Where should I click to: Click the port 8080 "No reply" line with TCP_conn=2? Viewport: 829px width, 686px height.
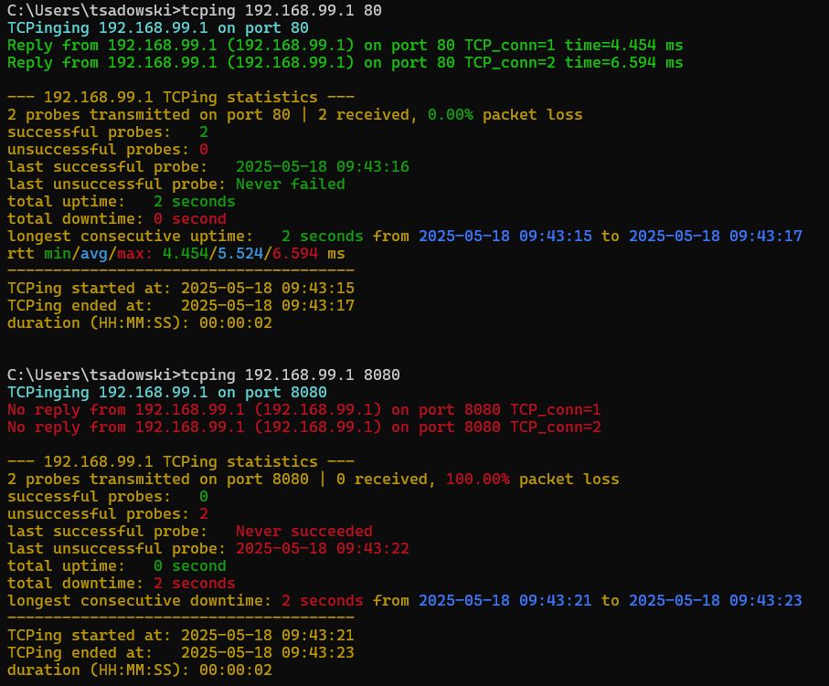pyautogui.click(x=303, y=427)
